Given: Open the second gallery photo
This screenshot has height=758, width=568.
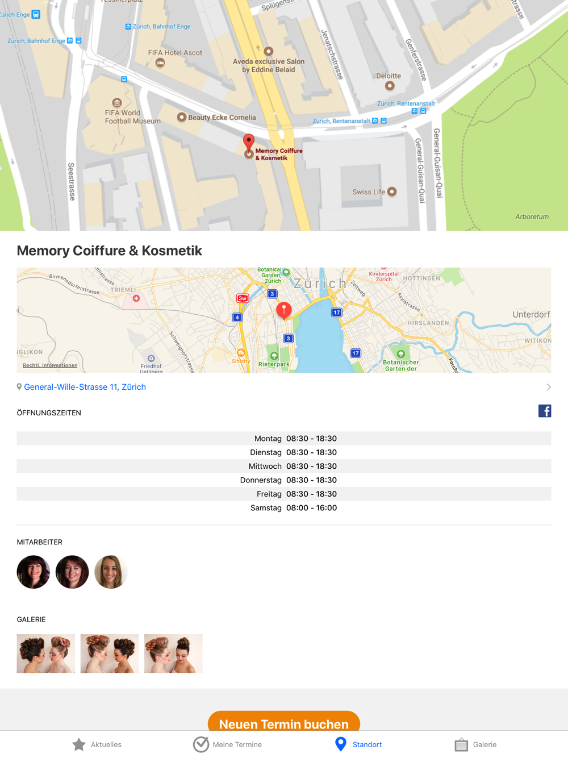Looking at the screenshot, I should pyautogui.click(x=110, y=653).
